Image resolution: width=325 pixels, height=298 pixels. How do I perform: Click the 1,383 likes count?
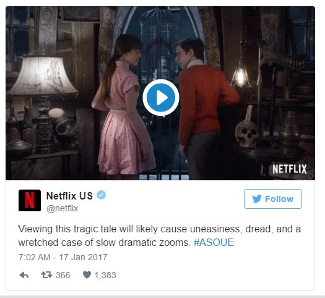pos(105,275)
